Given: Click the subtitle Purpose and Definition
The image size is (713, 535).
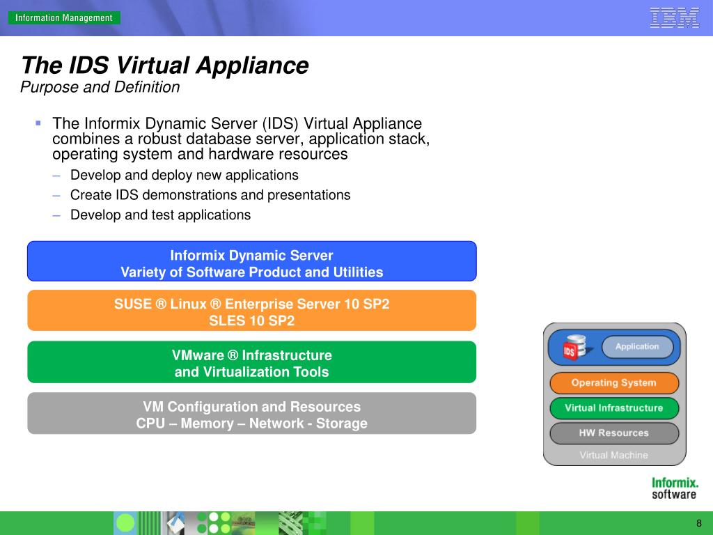Looking at the screenshot, I should point(100,87).
